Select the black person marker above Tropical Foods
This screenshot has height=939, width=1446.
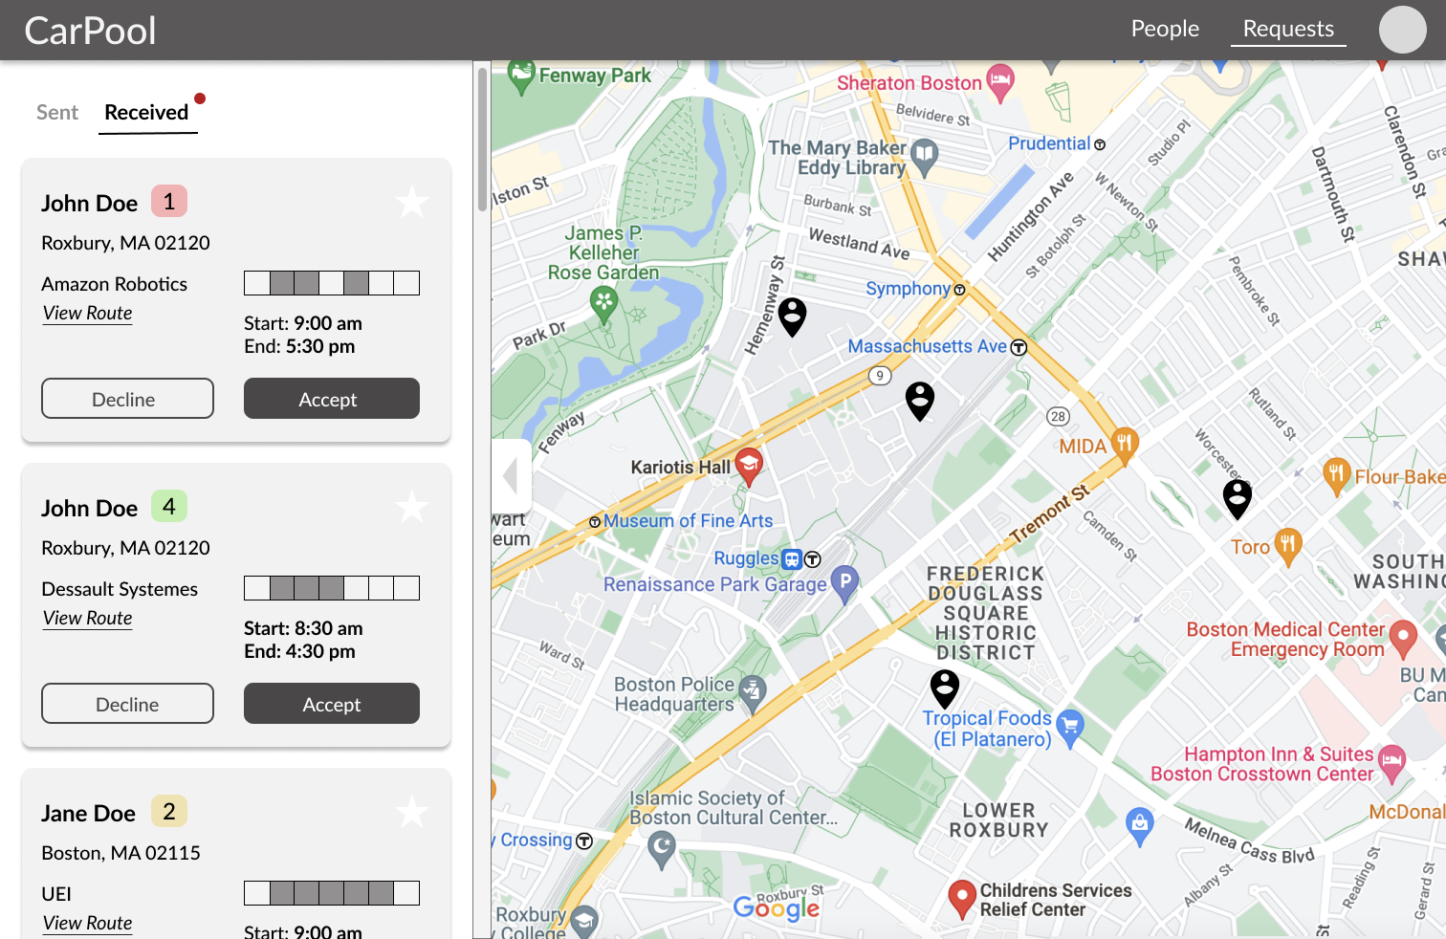[x=945, y=688]
